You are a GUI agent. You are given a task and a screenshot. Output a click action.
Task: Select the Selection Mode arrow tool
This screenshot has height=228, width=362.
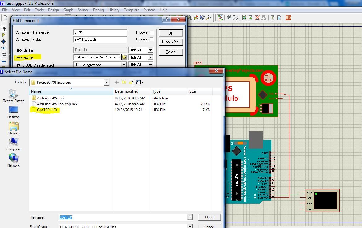pos(3,28)
